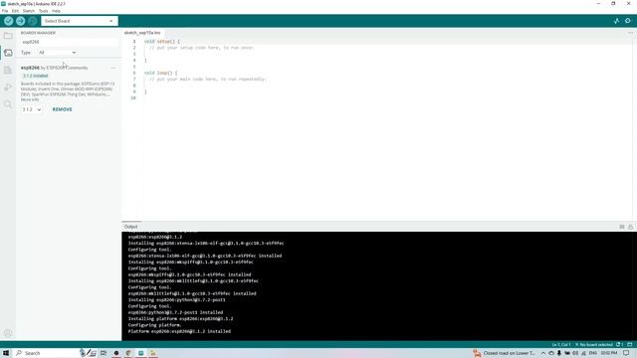Click the Verify sketch checkmark button
637x358 pixels.
(8, 21)
